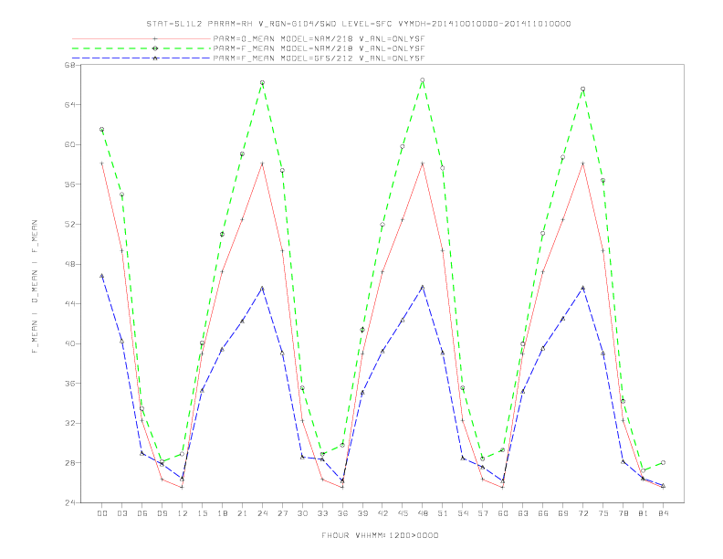Screen dimensions: 723x559
Task: Click y-axis tick value 60
Action: click(70, 144)
